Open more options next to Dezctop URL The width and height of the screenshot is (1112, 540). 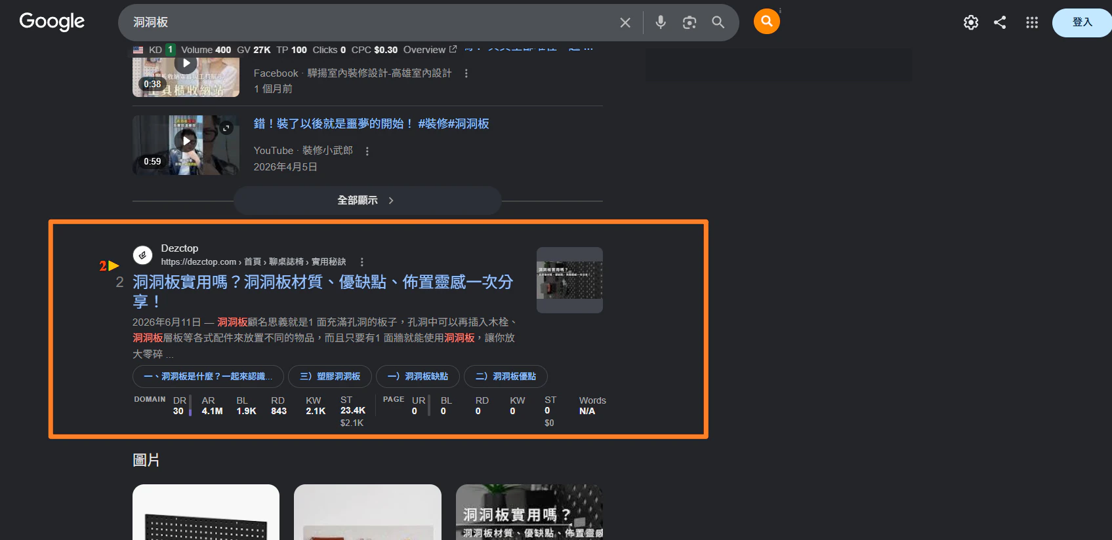point(361,262)
